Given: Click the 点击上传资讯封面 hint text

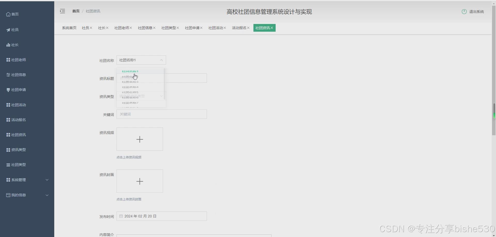Looking at the screenshot, I should point(129,199).
